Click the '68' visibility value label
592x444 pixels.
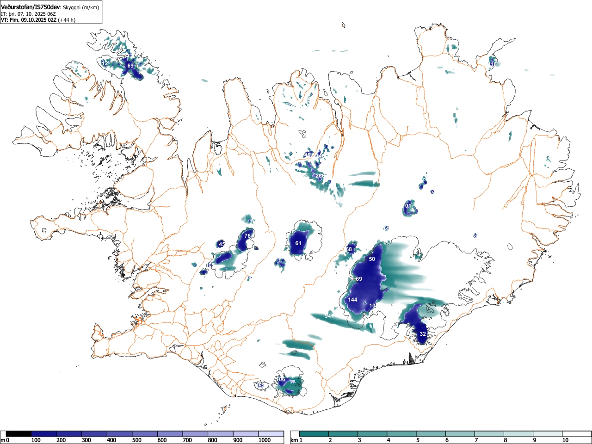pyautogui.click(x=349, y=249)
